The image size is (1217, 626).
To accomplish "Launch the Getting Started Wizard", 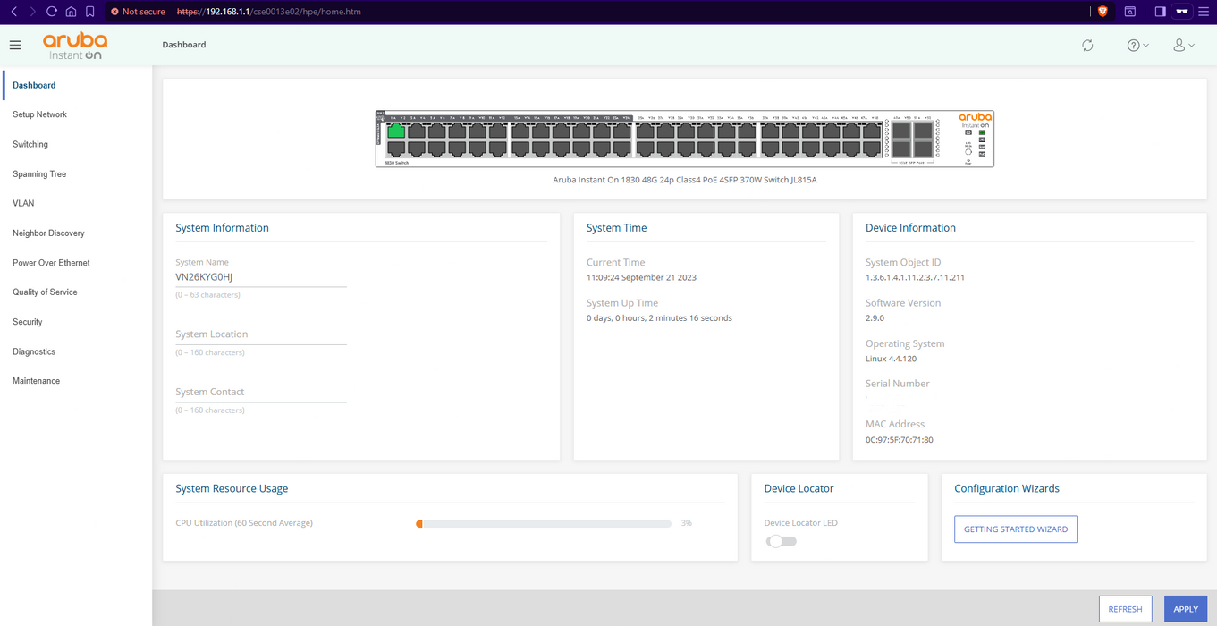I will tap(1016, 529).
